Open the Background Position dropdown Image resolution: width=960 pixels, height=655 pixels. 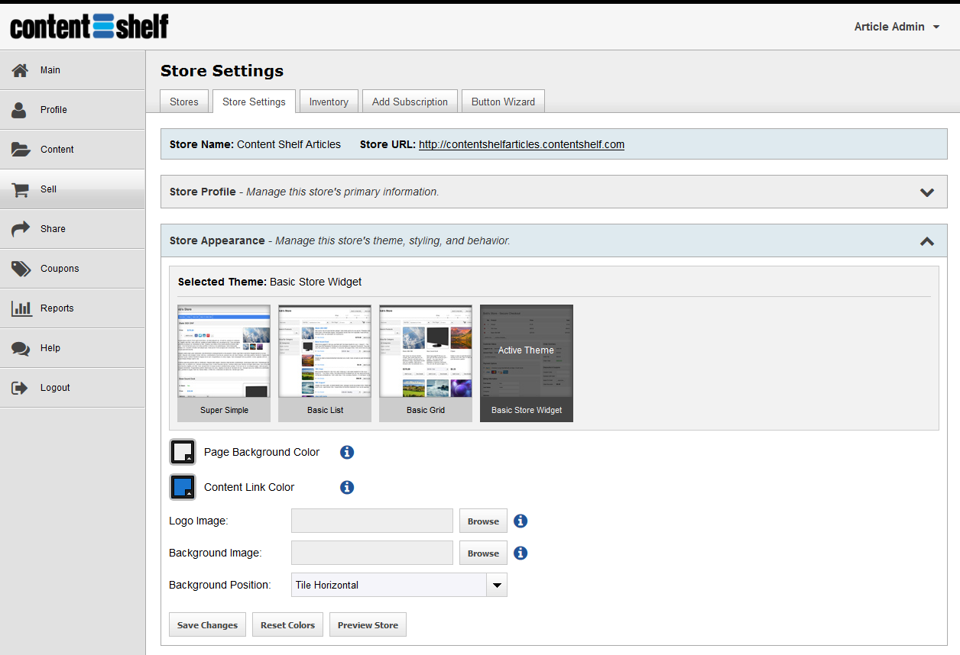399,585
